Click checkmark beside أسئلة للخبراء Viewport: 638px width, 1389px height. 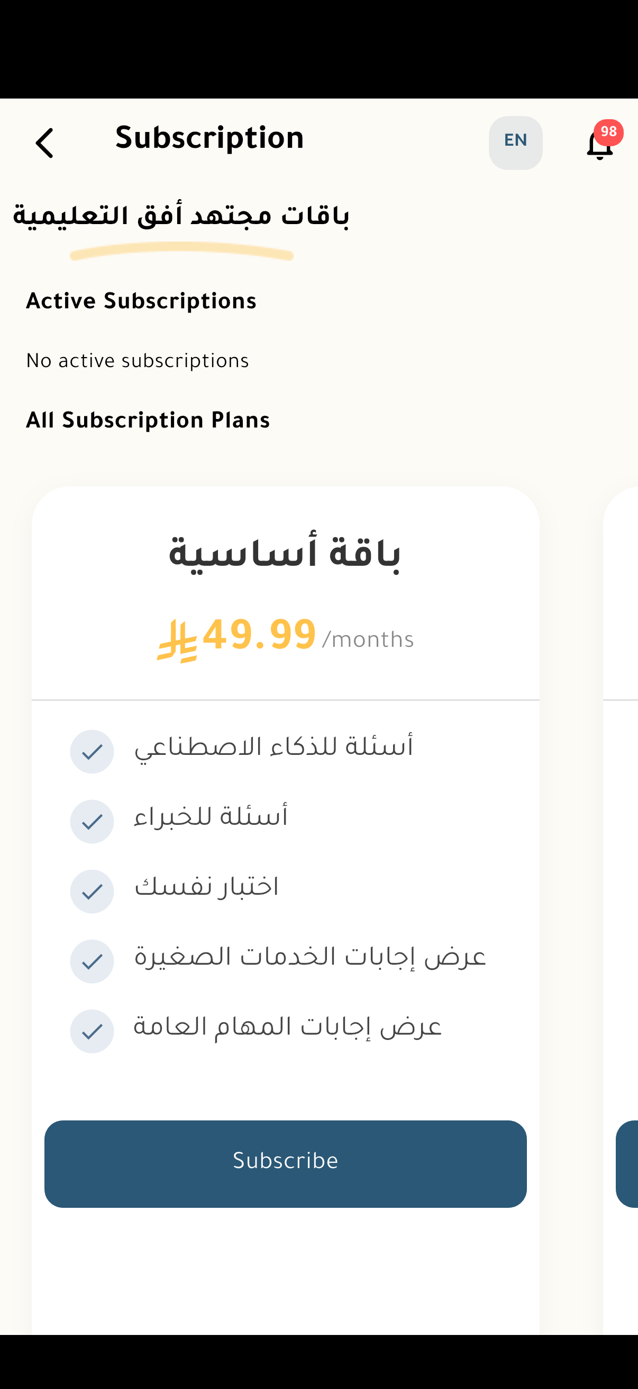[92, 822]
